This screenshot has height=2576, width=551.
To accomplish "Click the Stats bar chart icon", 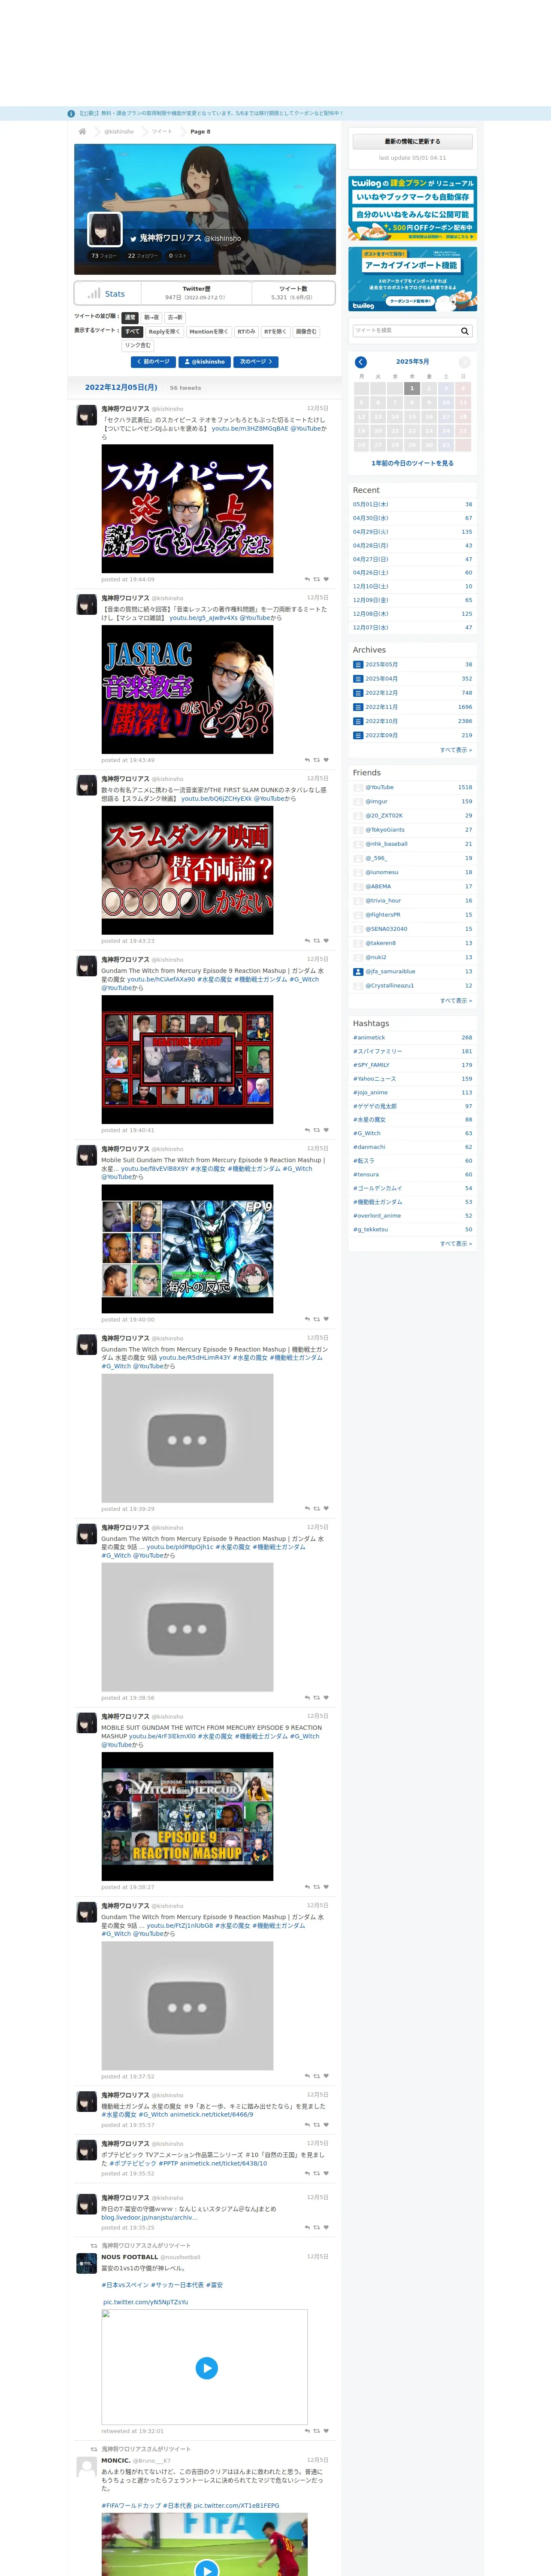I will click(x=93, y=293).
